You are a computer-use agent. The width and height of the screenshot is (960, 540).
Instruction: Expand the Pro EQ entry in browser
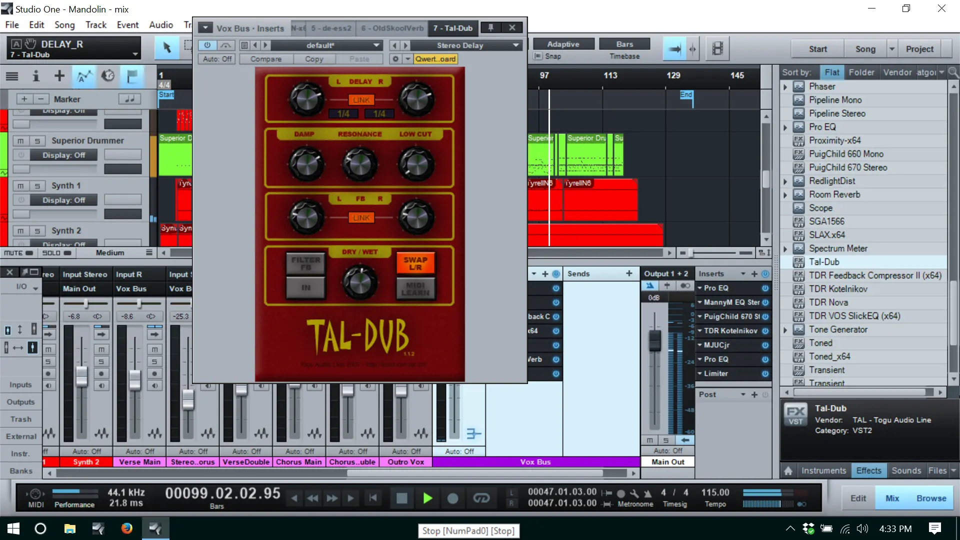point(785,127)
